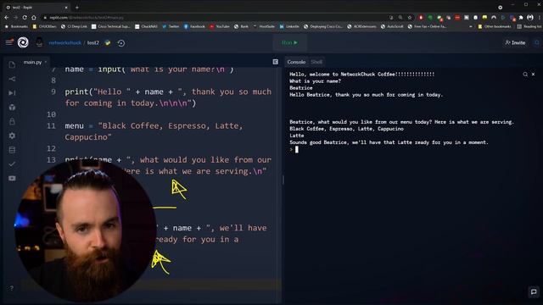This screenshot has height=305, width=543.
Task: Clear the console with the X icon
Action: 534,75
